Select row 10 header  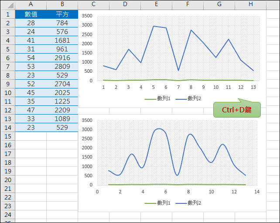click(8, 93)
